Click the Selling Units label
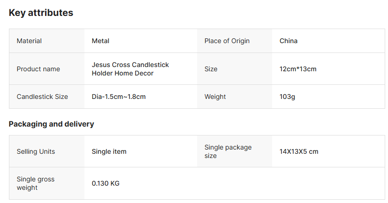 36,151
